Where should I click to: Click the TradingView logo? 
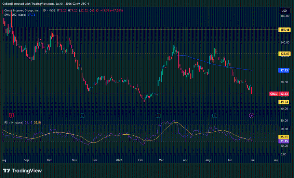point(22,170)
